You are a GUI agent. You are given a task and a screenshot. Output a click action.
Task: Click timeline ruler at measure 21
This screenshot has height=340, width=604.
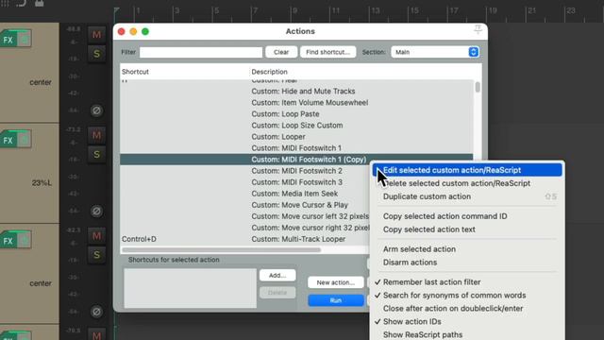[x=531, y=10]
